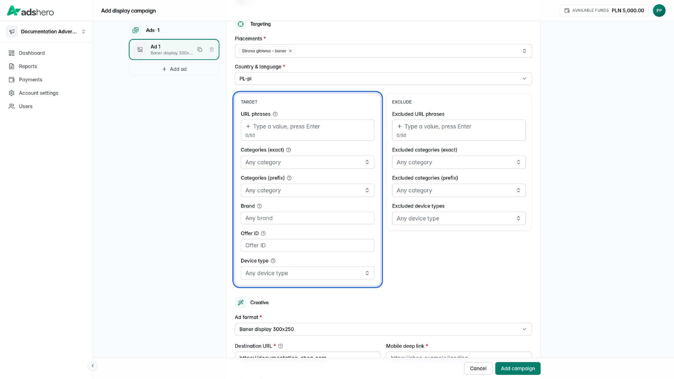Image resolution: width=674 pixels, height=379 pixels.
Task: Focus the Offer ID input field
Action: (307, 245)
